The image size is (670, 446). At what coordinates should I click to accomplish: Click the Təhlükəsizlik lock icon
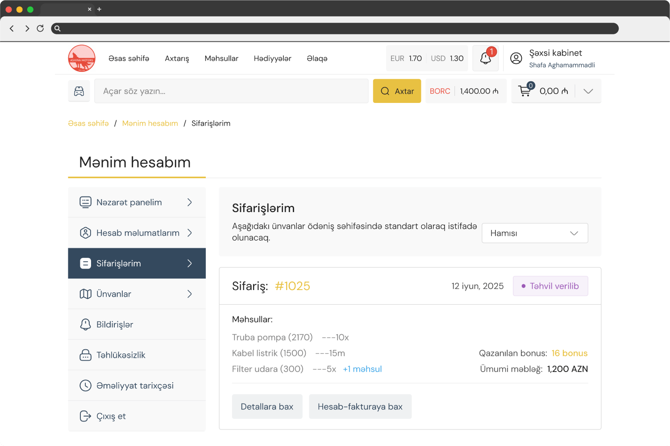click(85, 355)
